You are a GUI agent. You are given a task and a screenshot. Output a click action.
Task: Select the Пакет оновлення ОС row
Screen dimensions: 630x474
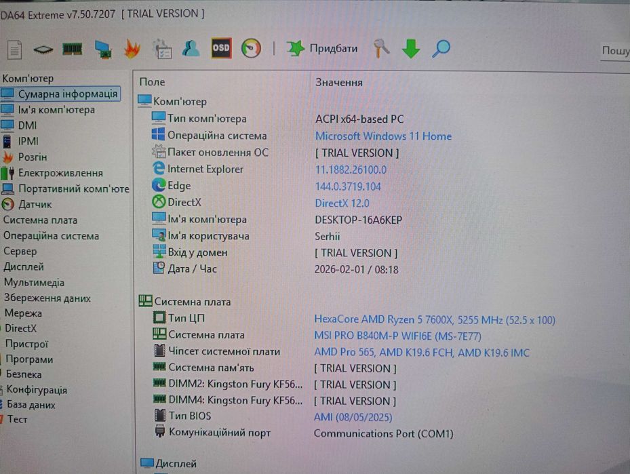(x=275, y=153)
